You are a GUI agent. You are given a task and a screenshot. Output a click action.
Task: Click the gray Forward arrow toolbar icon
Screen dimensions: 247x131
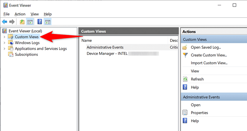coord(12,22)
